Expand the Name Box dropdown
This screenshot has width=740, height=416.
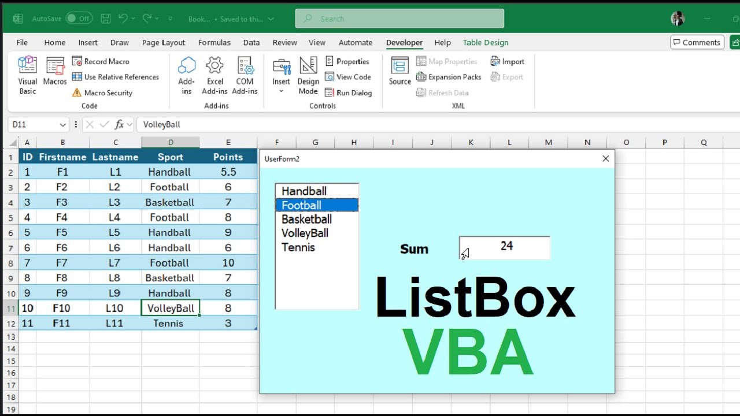point(62,125)
